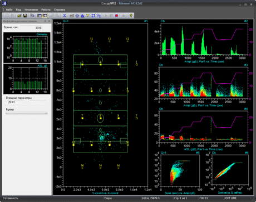
Task: Click the red record button icon
Action: point(116,16)
